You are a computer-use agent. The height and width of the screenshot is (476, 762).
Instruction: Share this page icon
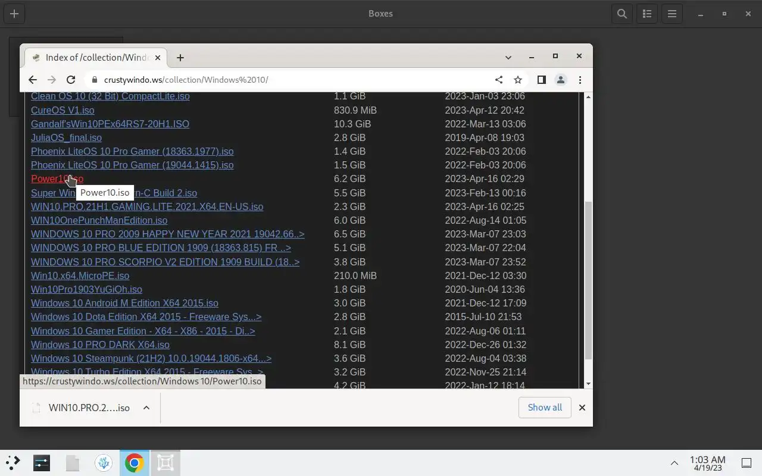(499, 80)
